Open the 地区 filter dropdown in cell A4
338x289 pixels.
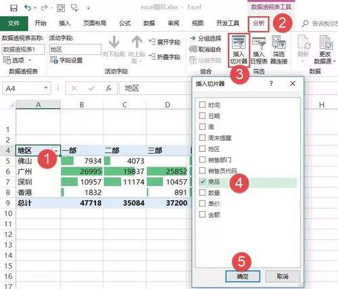coord(56,151)
